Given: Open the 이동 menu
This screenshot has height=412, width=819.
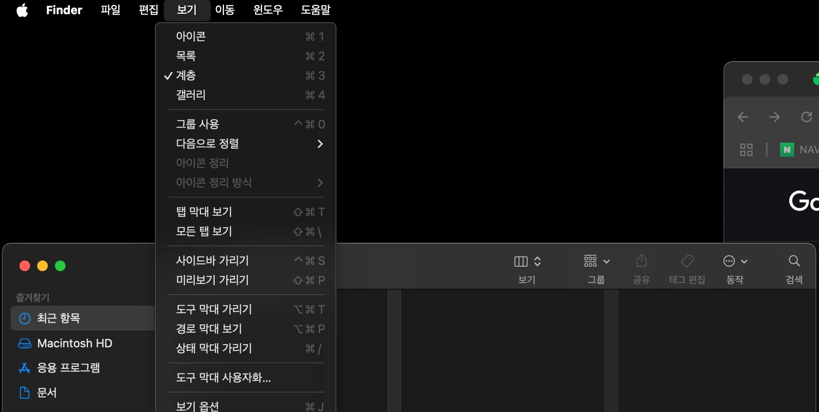Looking at the screenshot, I should [225, 10].
